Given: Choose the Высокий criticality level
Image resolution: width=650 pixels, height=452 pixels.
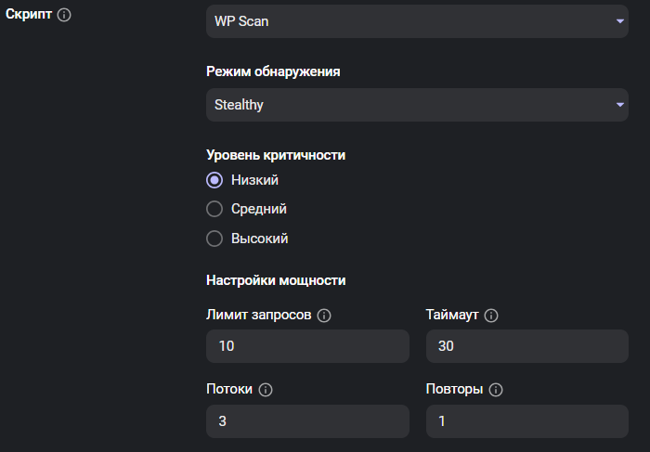Looking at the screenshot, I should pyautogui.click(x=214, y=239).
